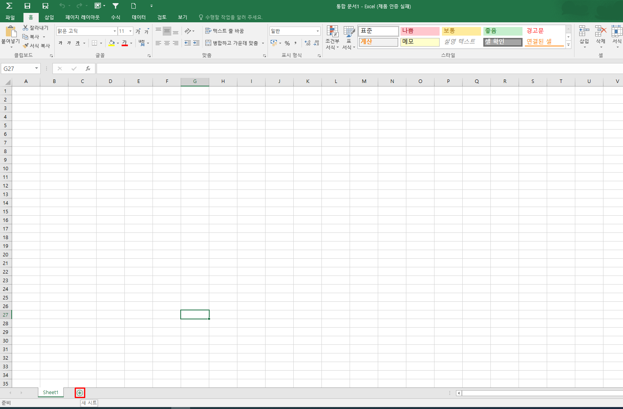Click the AutoSum sigma icon in quick access toolbar

[x=9, y=6]
